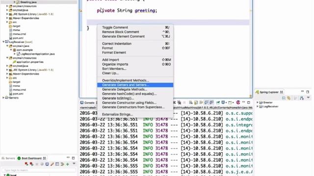Expand LogReceiver in Spring Explorer
Viewport: 314px width, 176px height.
point(258,107)
